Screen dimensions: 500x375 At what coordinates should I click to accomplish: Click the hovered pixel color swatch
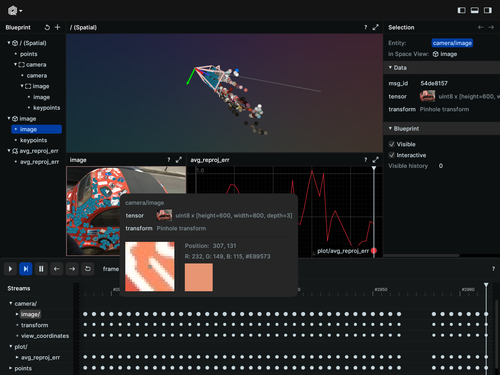pos(199,277)
